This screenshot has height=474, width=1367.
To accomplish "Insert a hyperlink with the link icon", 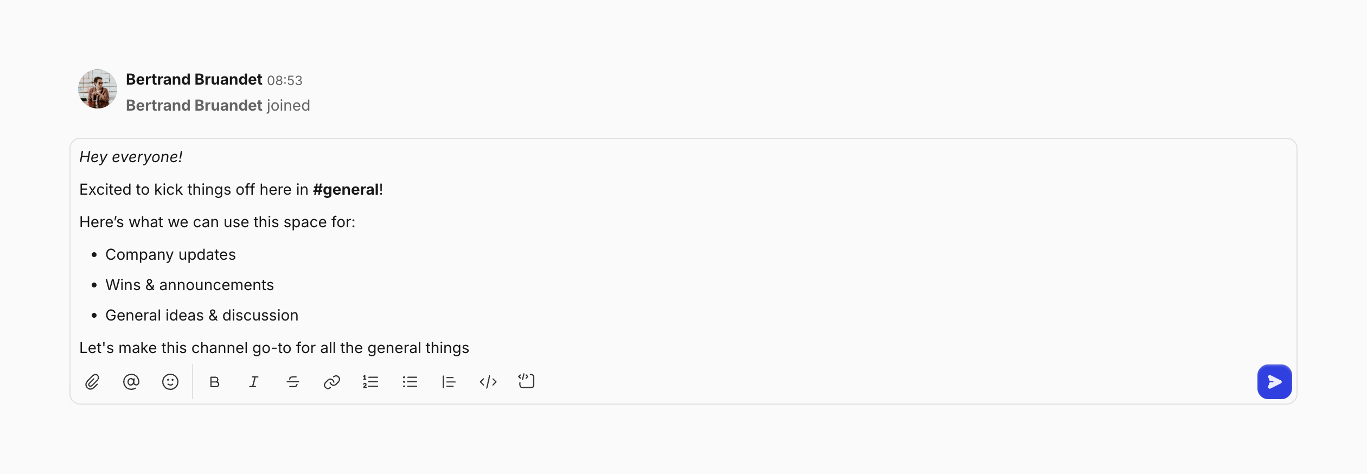I will (332, 382).
